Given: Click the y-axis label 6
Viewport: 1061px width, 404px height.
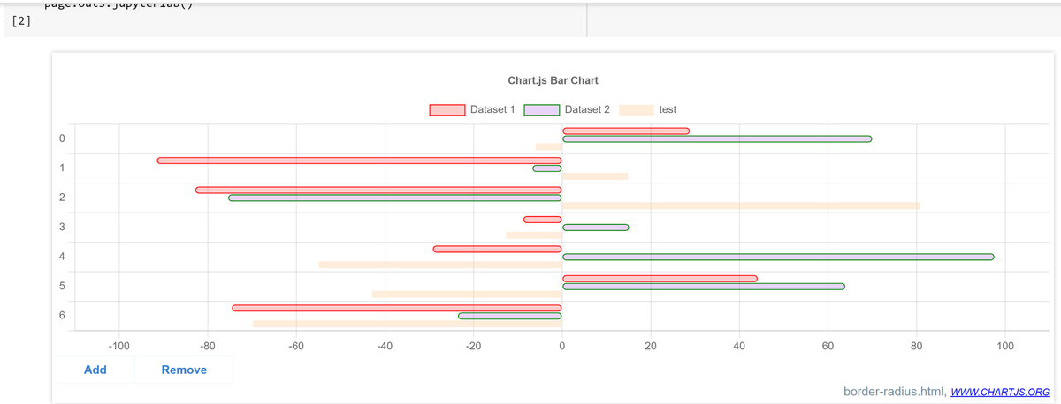Looking at the screenshot, I should 62,316.
